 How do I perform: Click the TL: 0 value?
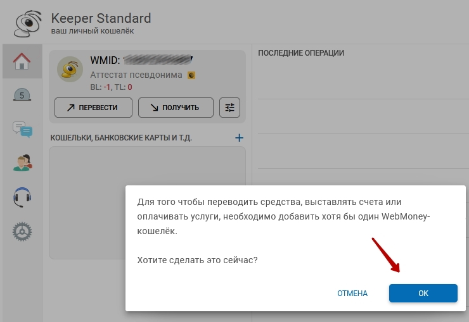tap(123, 87)
